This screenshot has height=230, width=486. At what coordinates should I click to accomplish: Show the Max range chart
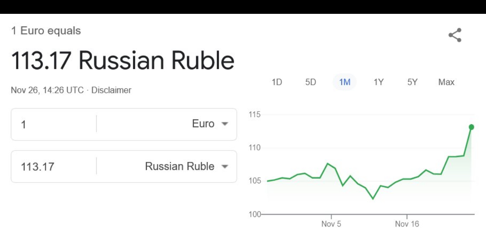(446, 82)
